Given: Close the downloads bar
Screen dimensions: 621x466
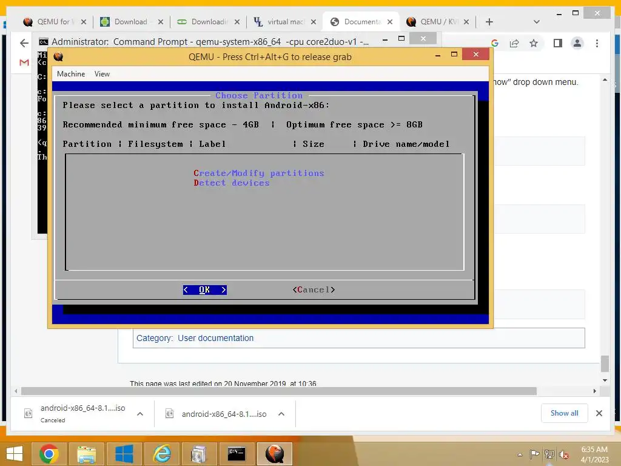Looking at the screenshot, I should (599, 413).
